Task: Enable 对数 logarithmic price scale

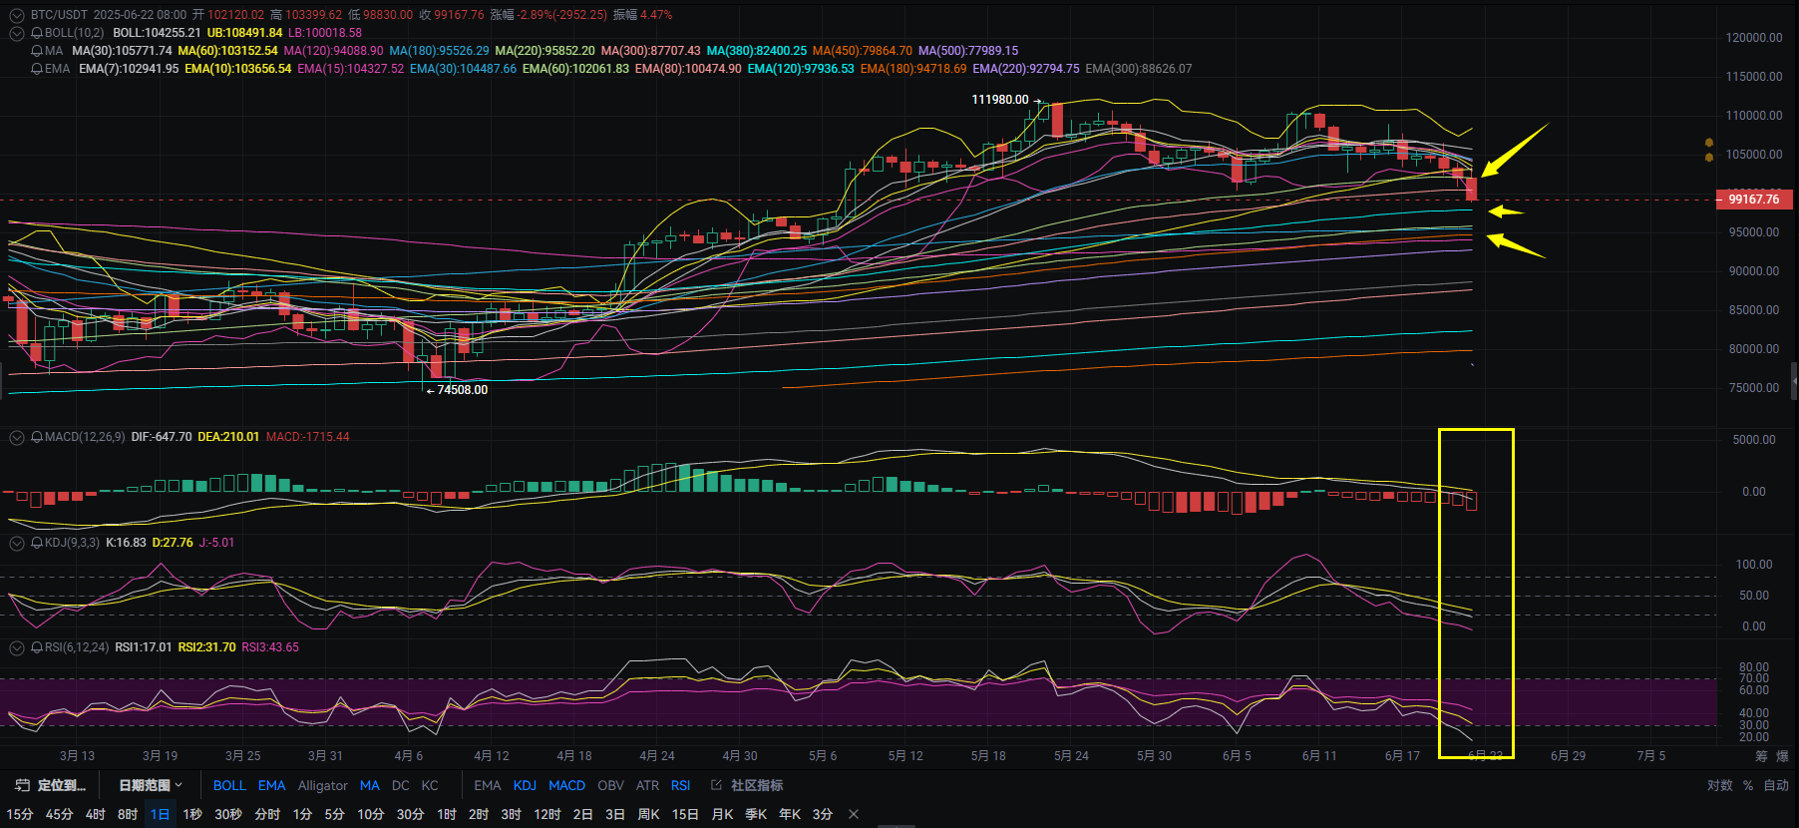Action: (x=1720, y=785)
